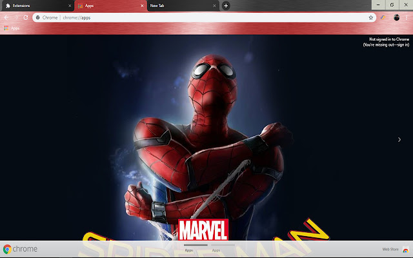The width and height of the screenshot is (413, 258).
Task: Open the Chrome three-dot menu
Action: pyautogui.click(x=407, y=17)
